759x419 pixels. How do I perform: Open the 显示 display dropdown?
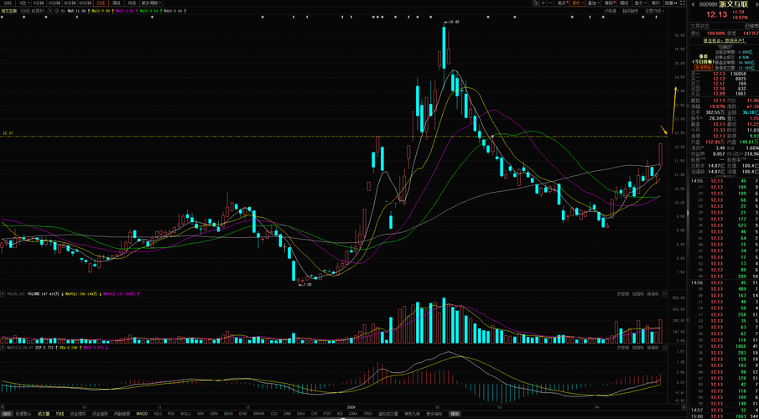pos(639,3)
